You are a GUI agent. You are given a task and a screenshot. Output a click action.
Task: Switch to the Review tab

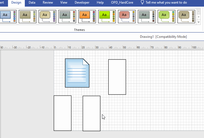pos(48,2)
